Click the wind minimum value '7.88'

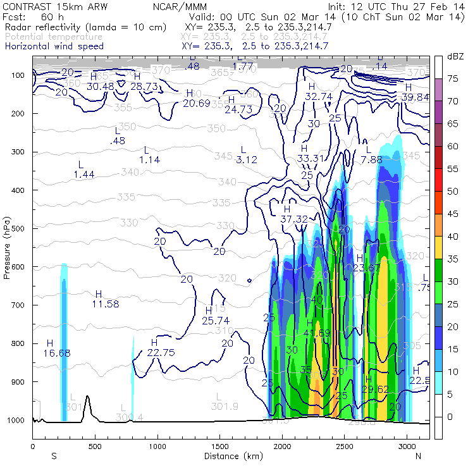372,160
